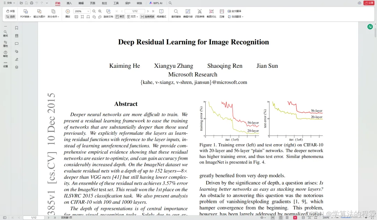Open the 拆分合并 dropdown
Image resolution: width=377 pixels, height=220 pixels.
53,14
